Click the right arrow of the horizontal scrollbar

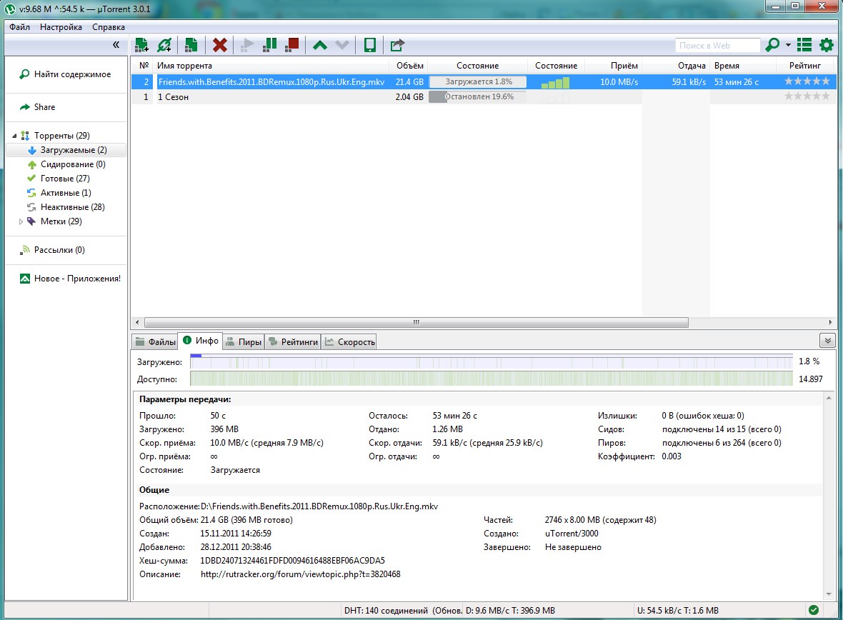coord(830,323)
